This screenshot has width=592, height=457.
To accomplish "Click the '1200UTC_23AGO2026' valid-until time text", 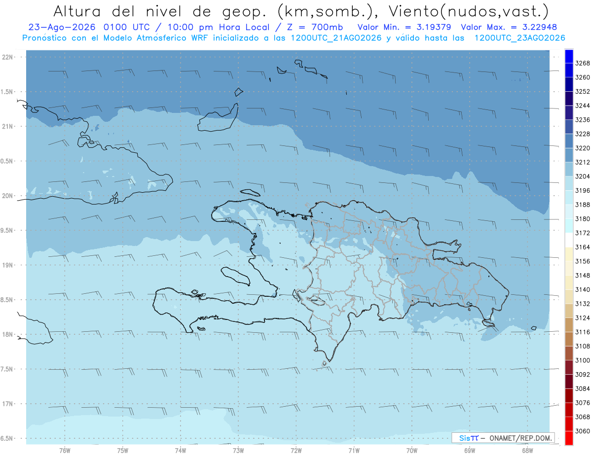I will [x=519, y=38].
